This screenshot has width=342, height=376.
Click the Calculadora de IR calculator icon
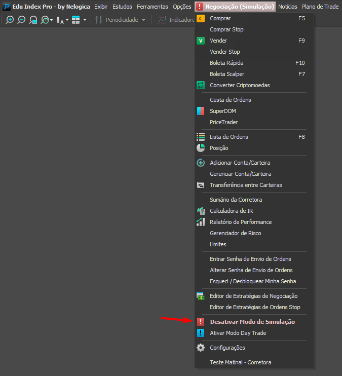(201, 211)
